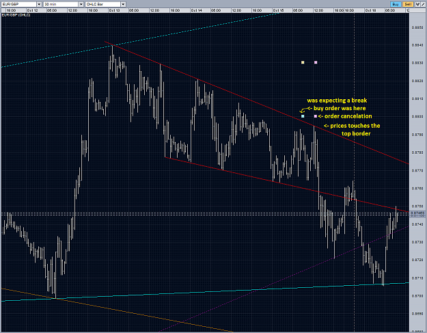The height and width of the screenshot is (333, 427).
Task: Click the 0.8800 price axis label
Action: click(417, 116)
